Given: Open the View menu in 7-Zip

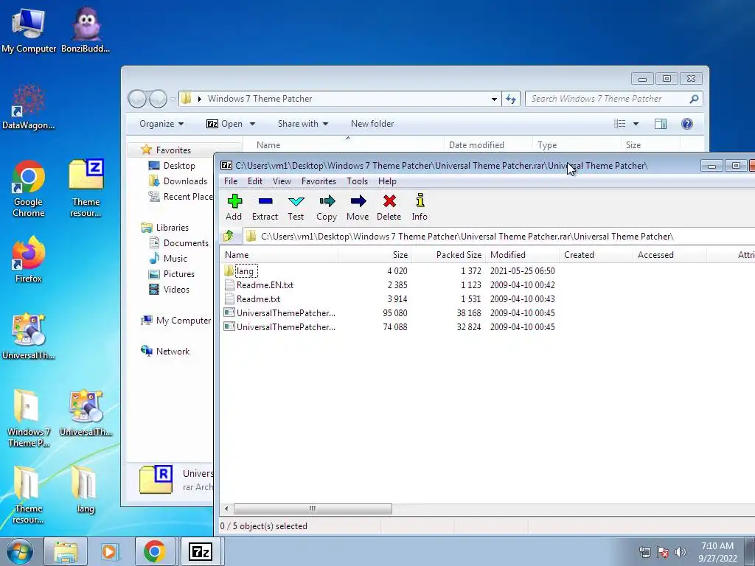Looking at the screenshot, I should tap(282, 181).
